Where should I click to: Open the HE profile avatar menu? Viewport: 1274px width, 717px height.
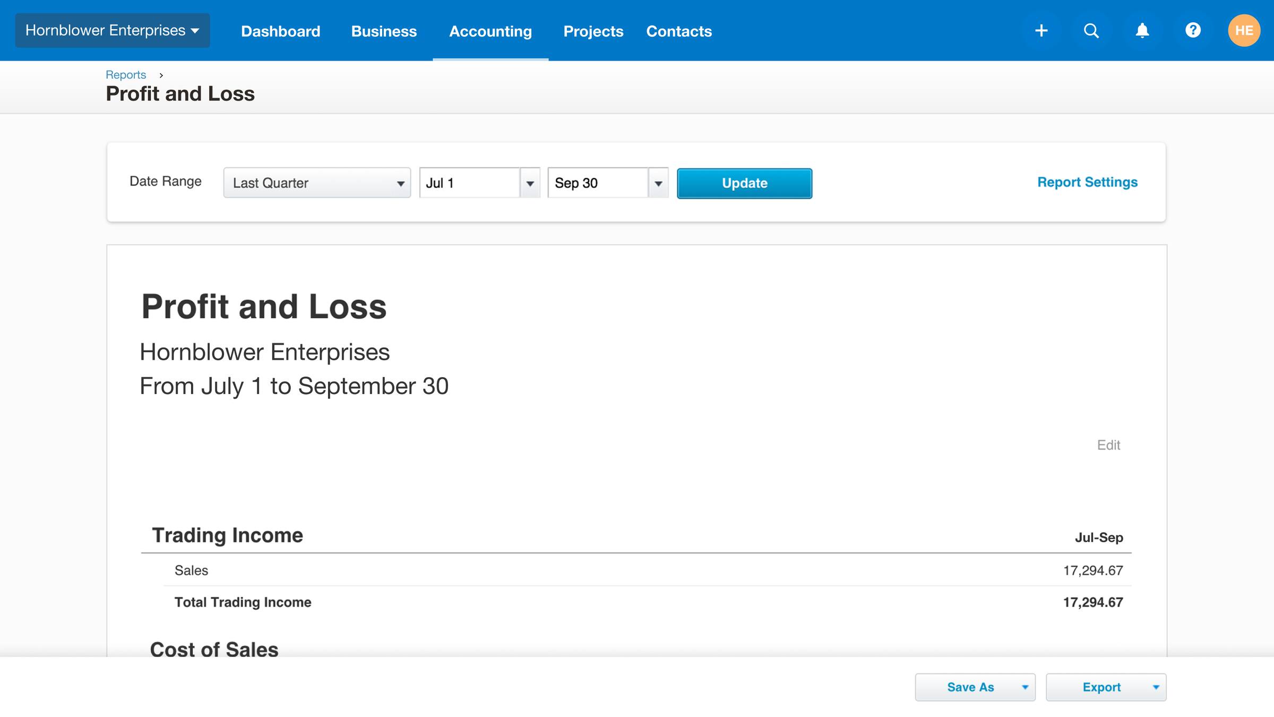[1244, 30]
